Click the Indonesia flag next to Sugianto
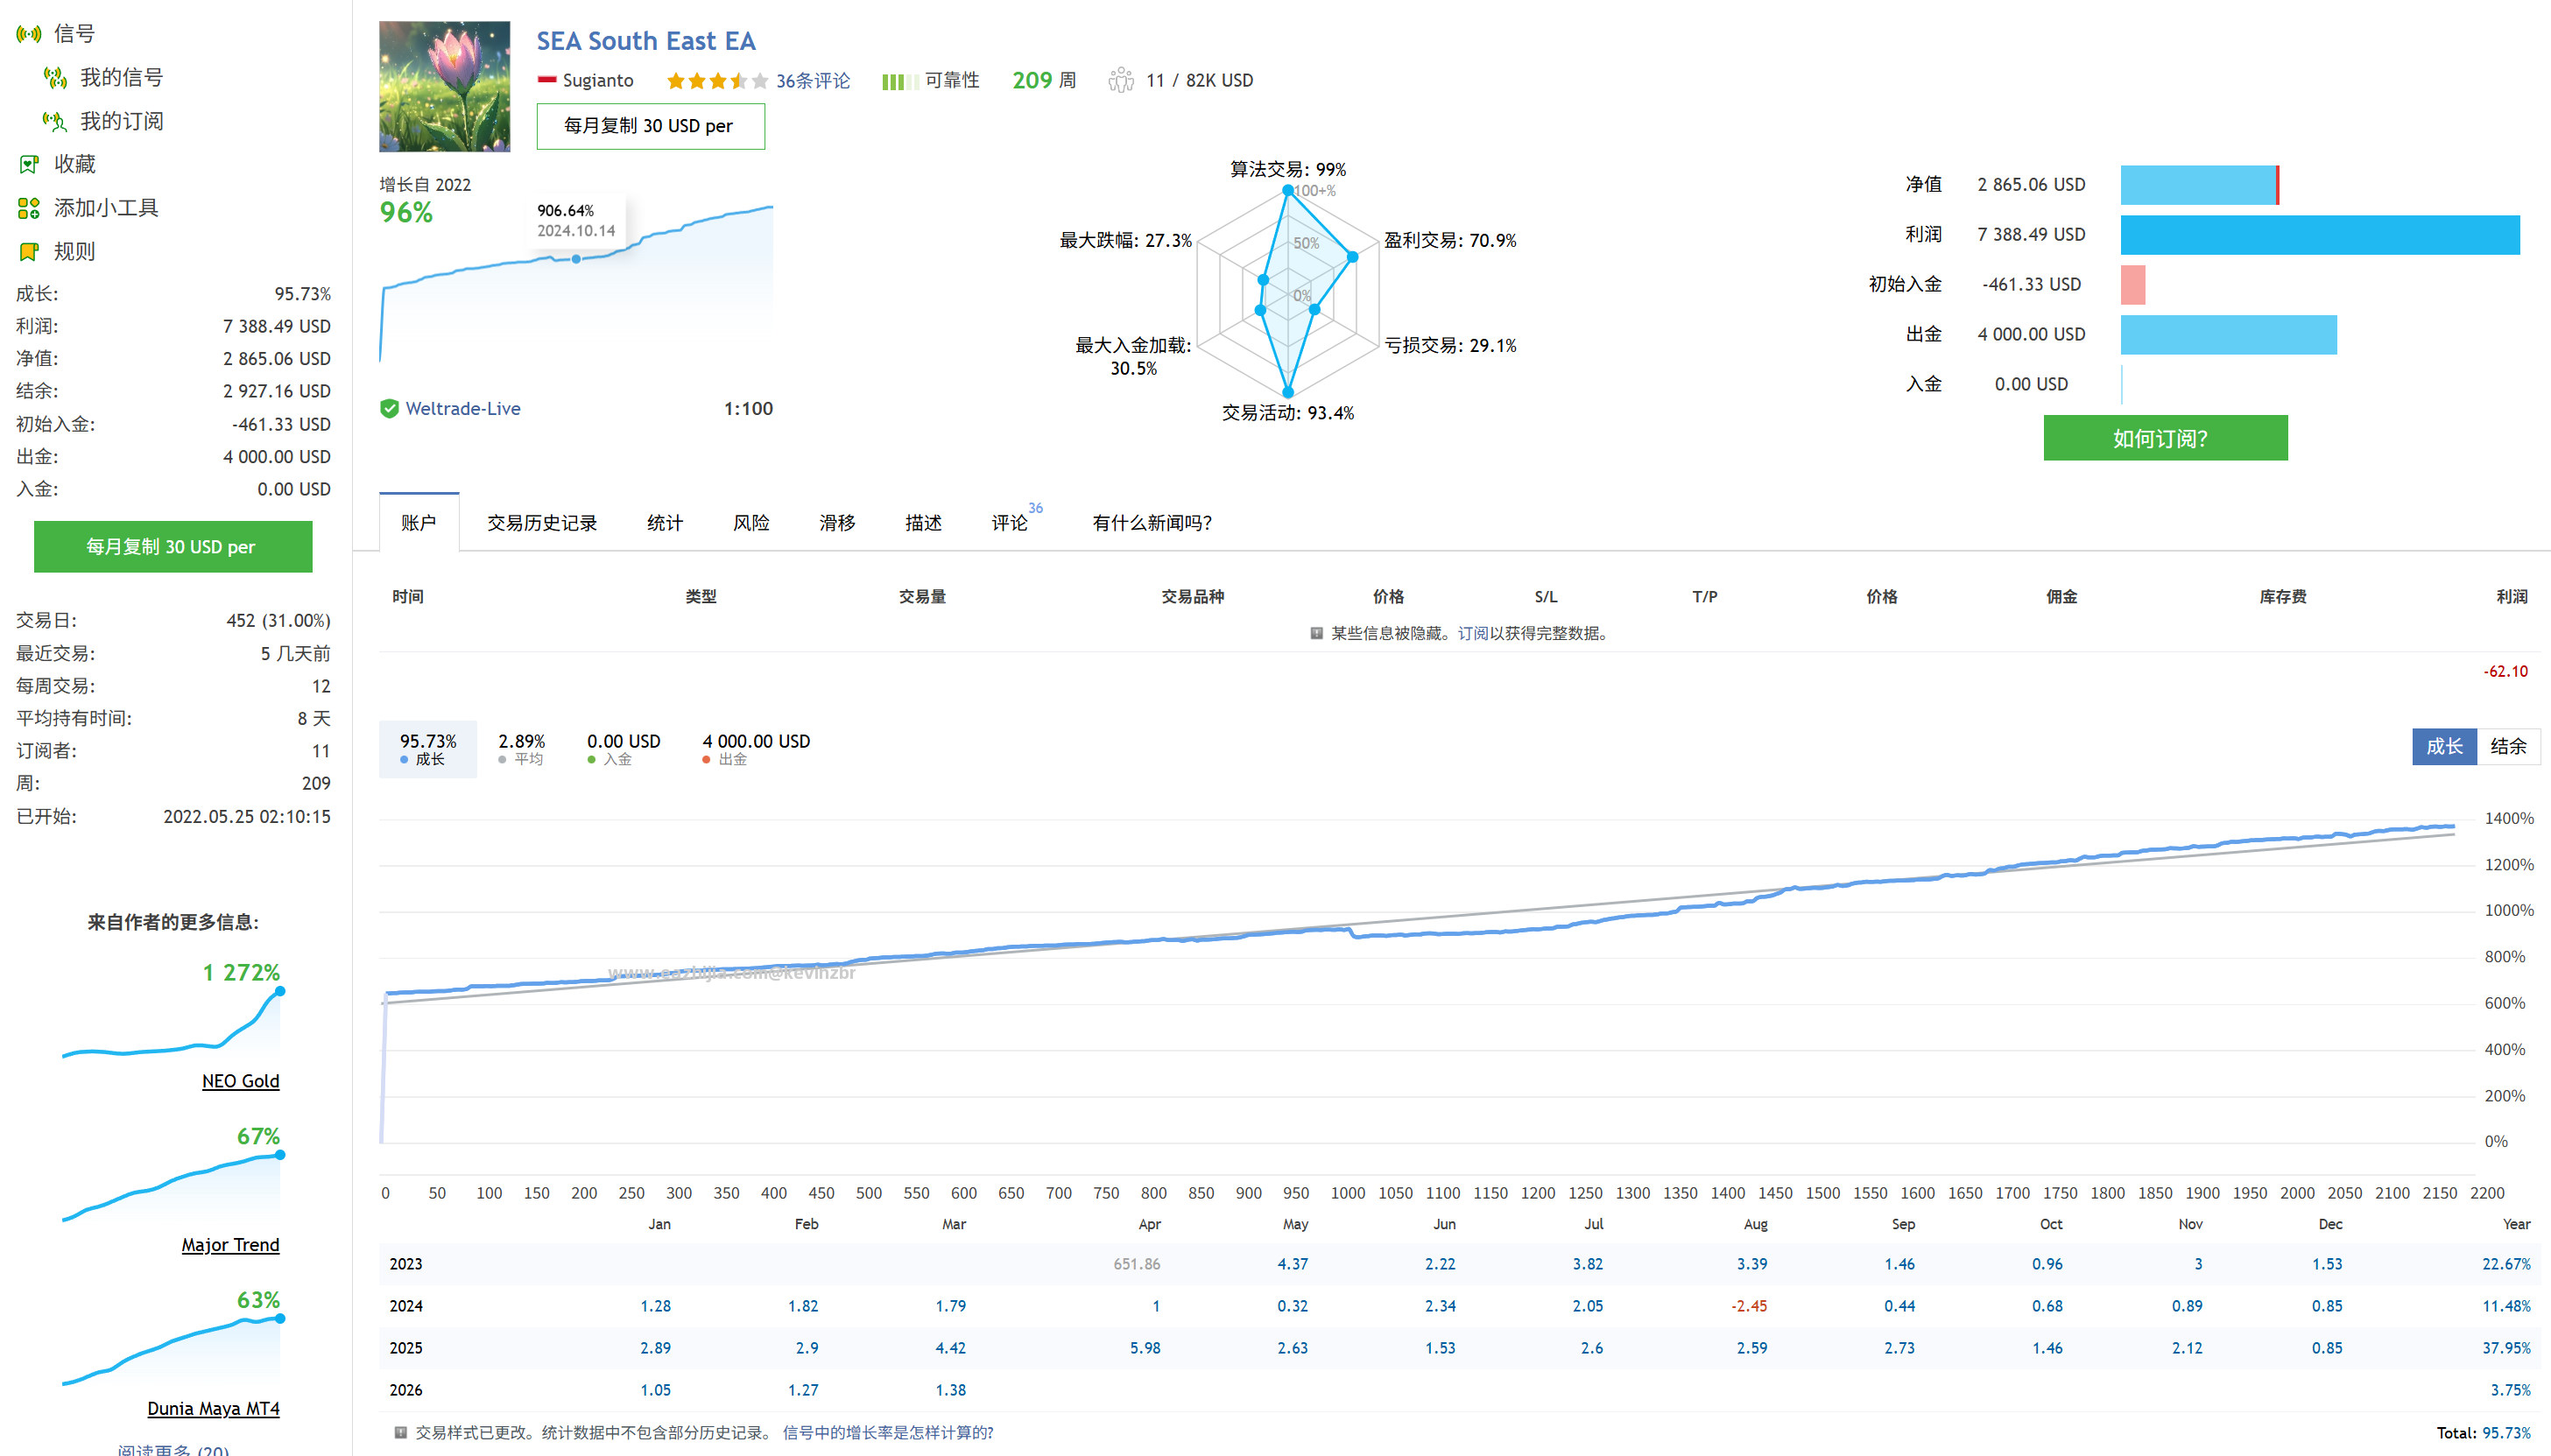This screenshot has width=2551, height=1456. [x=546, y=80]
